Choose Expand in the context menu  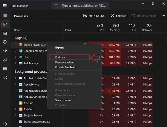74,48
